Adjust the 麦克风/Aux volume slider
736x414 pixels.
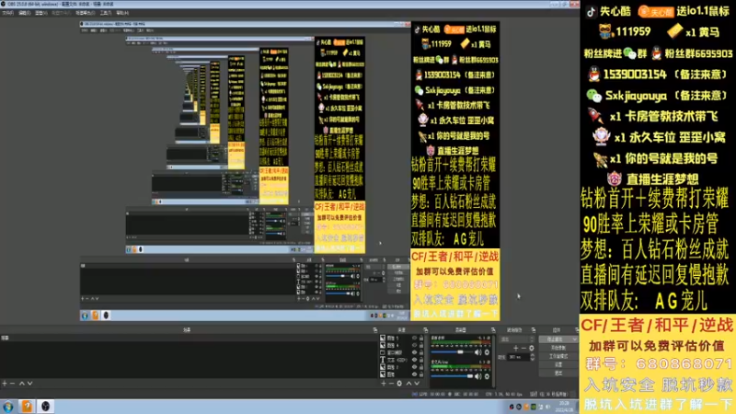452,376
